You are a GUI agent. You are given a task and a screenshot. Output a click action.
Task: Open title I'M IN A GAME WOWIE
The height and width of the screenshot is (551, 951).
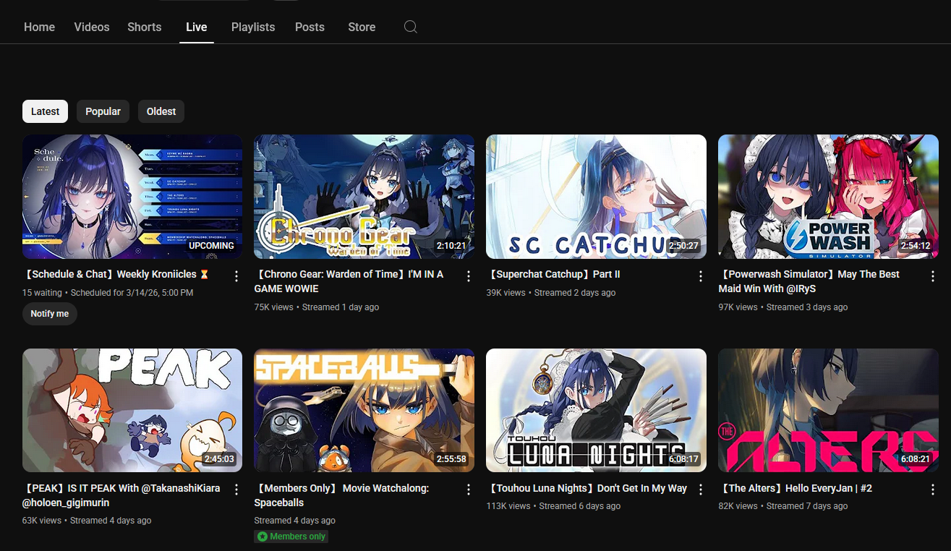pyautogui.click(x=349, y=281)
